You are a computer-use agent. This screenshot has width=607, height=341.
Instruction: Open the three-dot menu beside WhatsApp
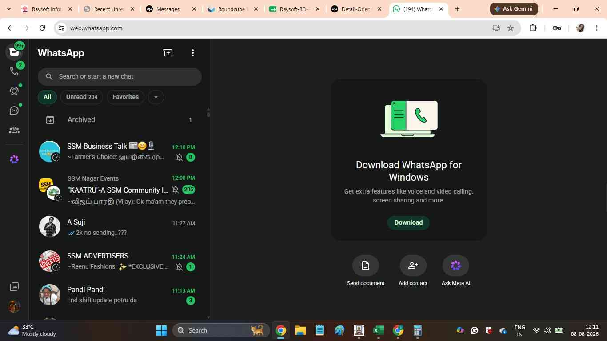point(192,53)
